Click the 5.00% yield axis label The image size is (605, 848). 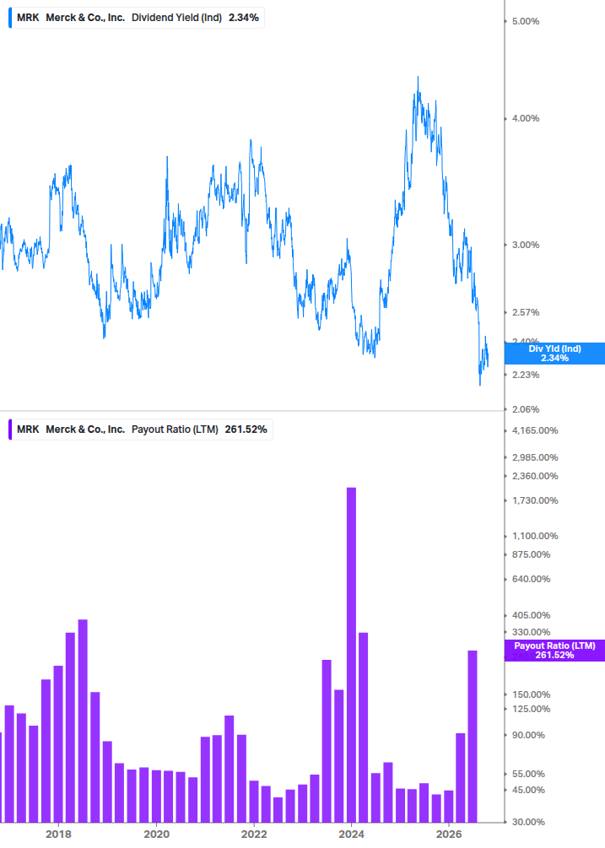coord(526,22)
